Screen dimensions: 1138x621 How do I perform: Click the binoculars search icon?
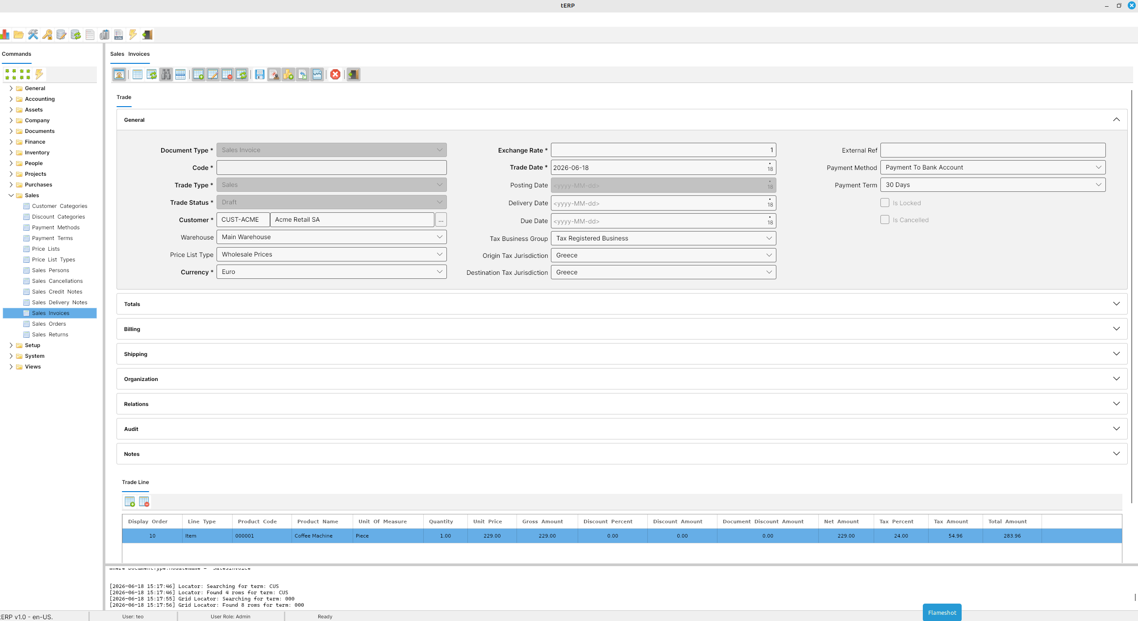click(x=166, y=75)
